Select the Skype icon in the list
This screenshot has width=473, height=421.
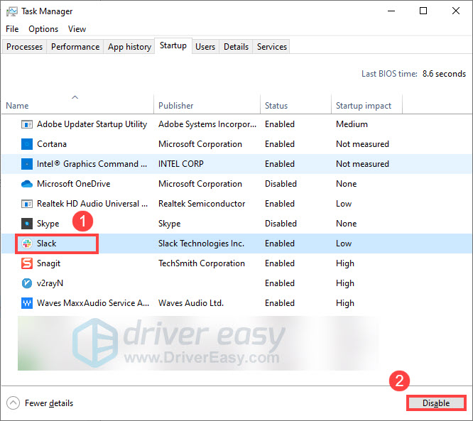pyautogui.click(x=27, y=224)
